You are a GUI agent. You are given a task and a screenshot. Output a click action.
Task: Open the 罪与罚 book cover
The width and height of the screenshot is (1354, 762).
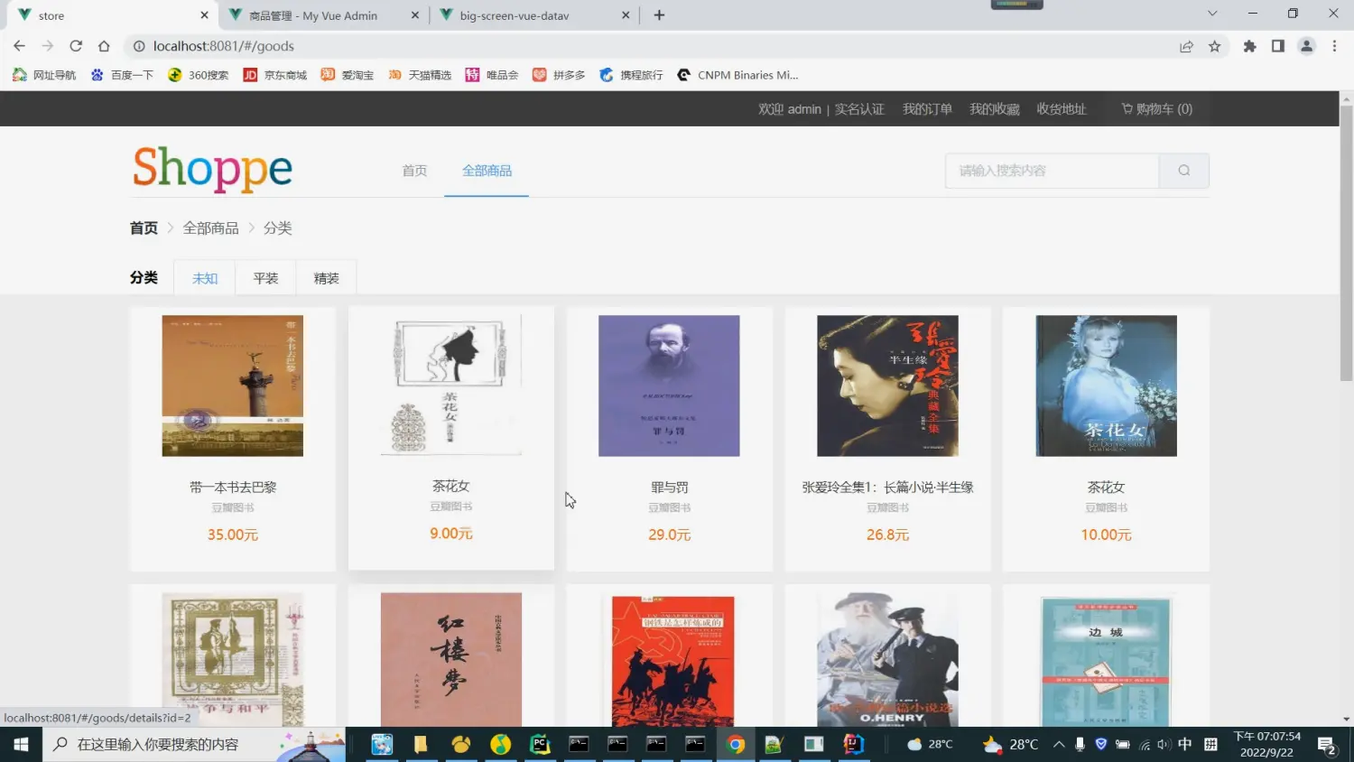pyautogui.click(x=669, y=386)
